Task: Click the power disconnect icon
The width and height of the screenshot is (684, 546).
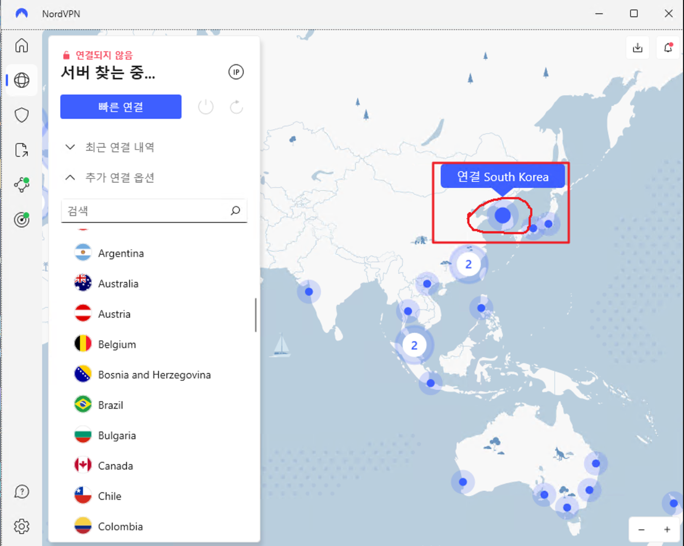Action: click(x=206, y=107)
